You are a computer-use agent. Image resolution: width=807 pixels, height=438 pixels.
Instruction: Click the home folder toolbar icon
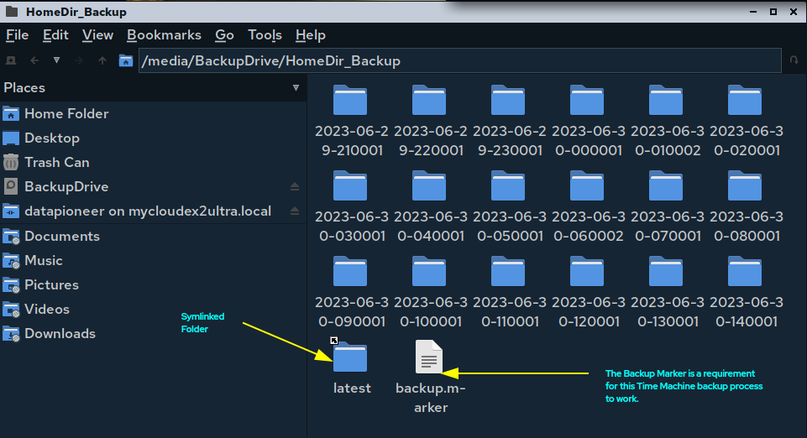(x=126, y=60)
